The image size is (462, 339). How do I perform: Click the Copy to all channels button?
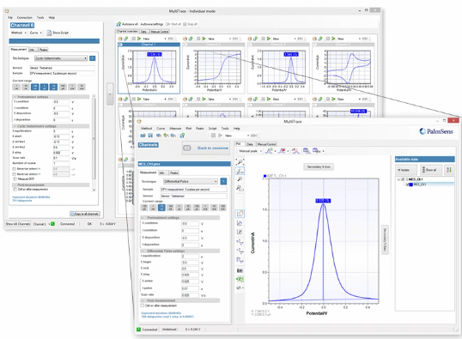point(85,214)
